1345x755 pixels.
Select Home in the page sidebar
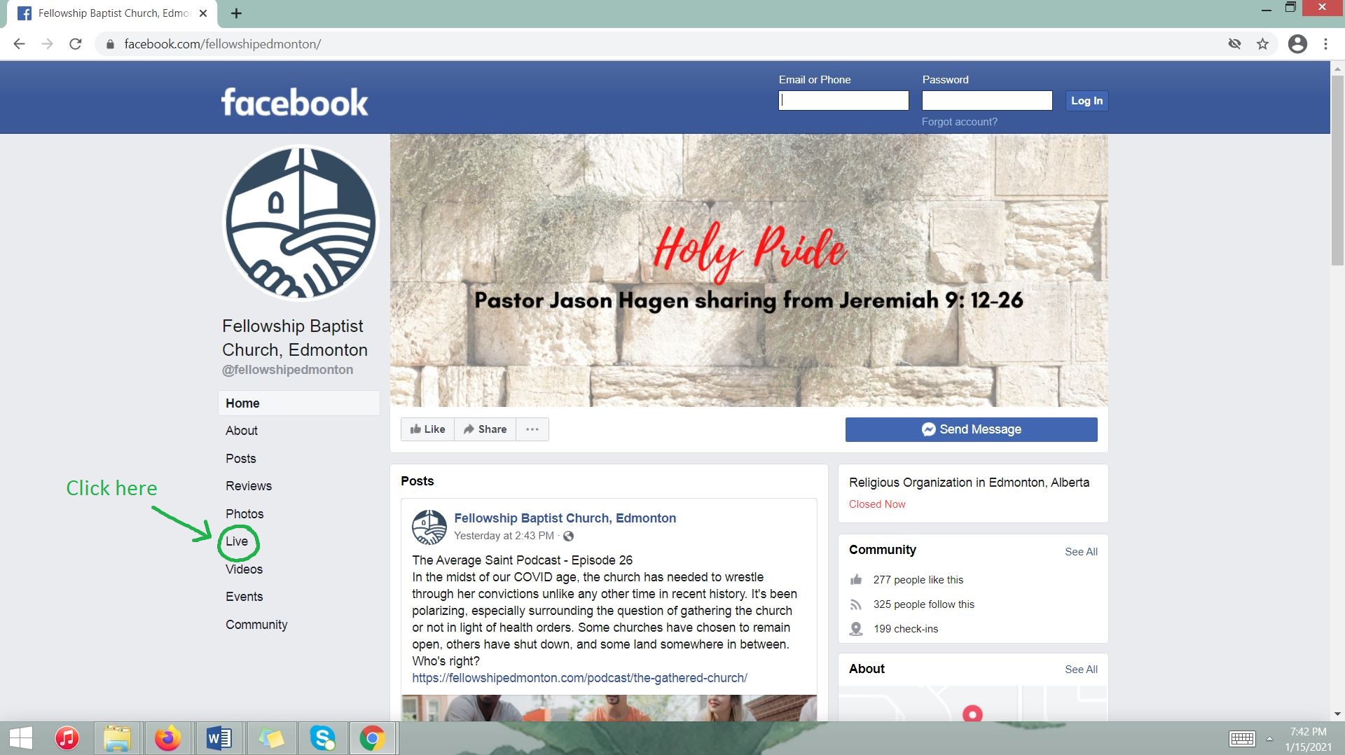coord(299,403)
